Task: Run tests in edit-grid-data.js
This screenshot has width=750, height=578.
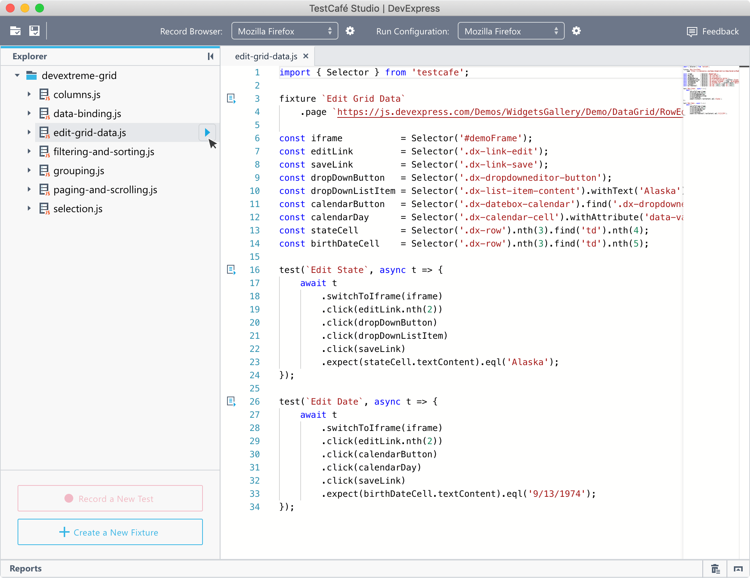Action: [207, 132]
